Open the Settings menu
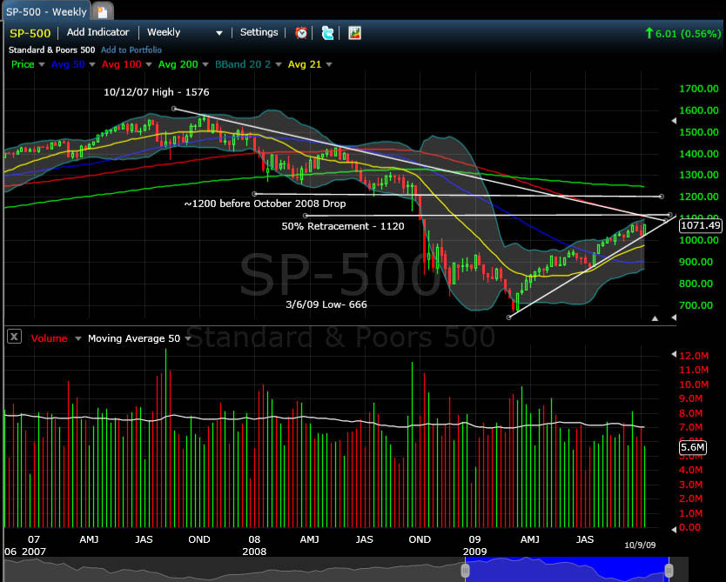The height and width of the screenshot is (582, 726). tap(259, 33)
